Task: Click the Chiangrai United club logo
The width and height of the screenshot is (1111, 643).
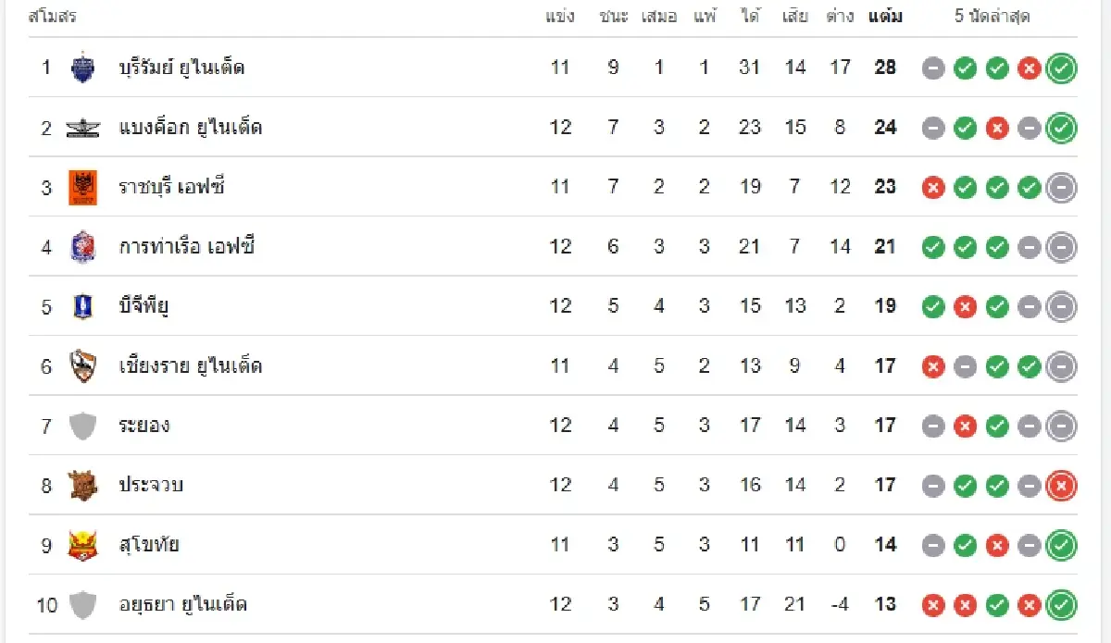Action: [x=82, y=366]
